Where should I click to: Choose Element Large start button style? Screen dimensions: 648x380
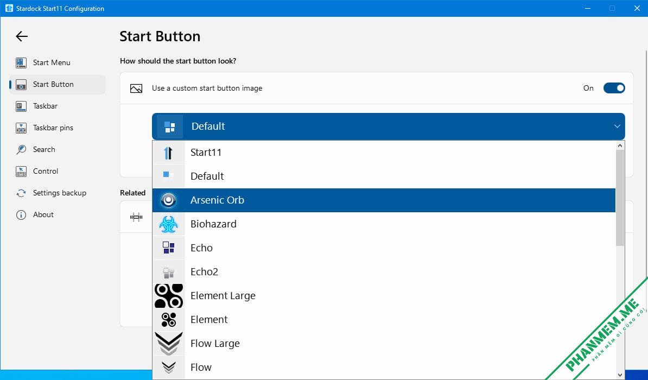[384, 296]
